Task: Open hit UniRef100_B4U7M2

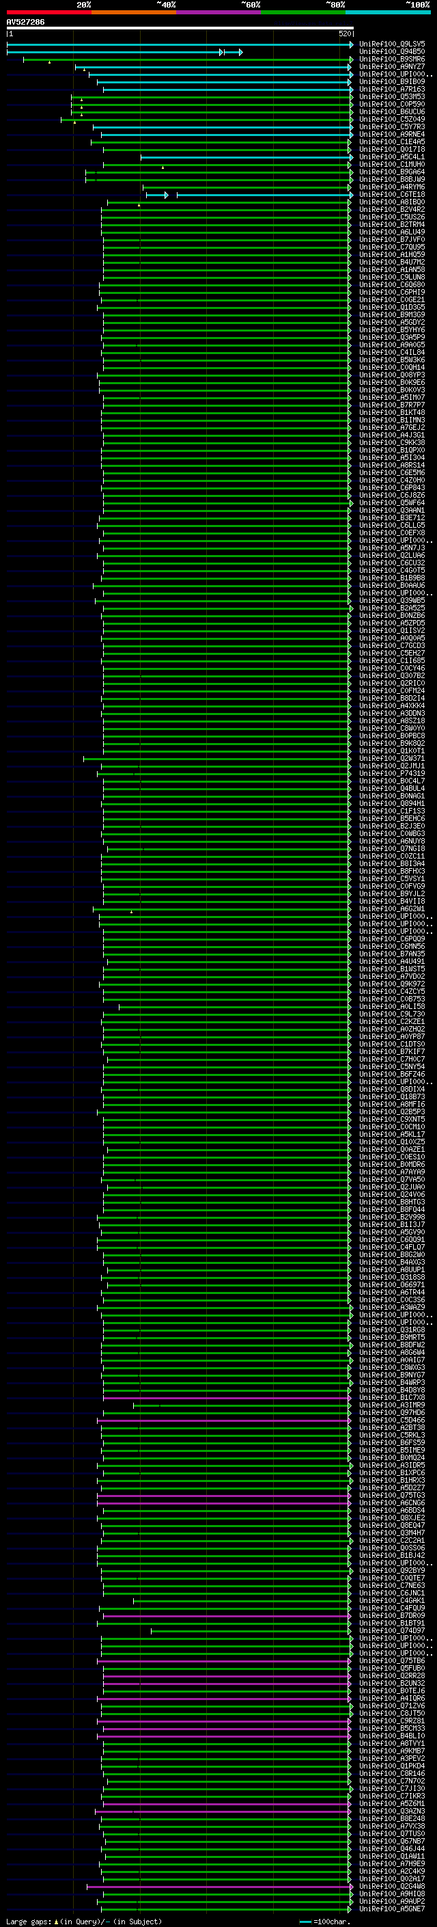Action: point(391,262)
